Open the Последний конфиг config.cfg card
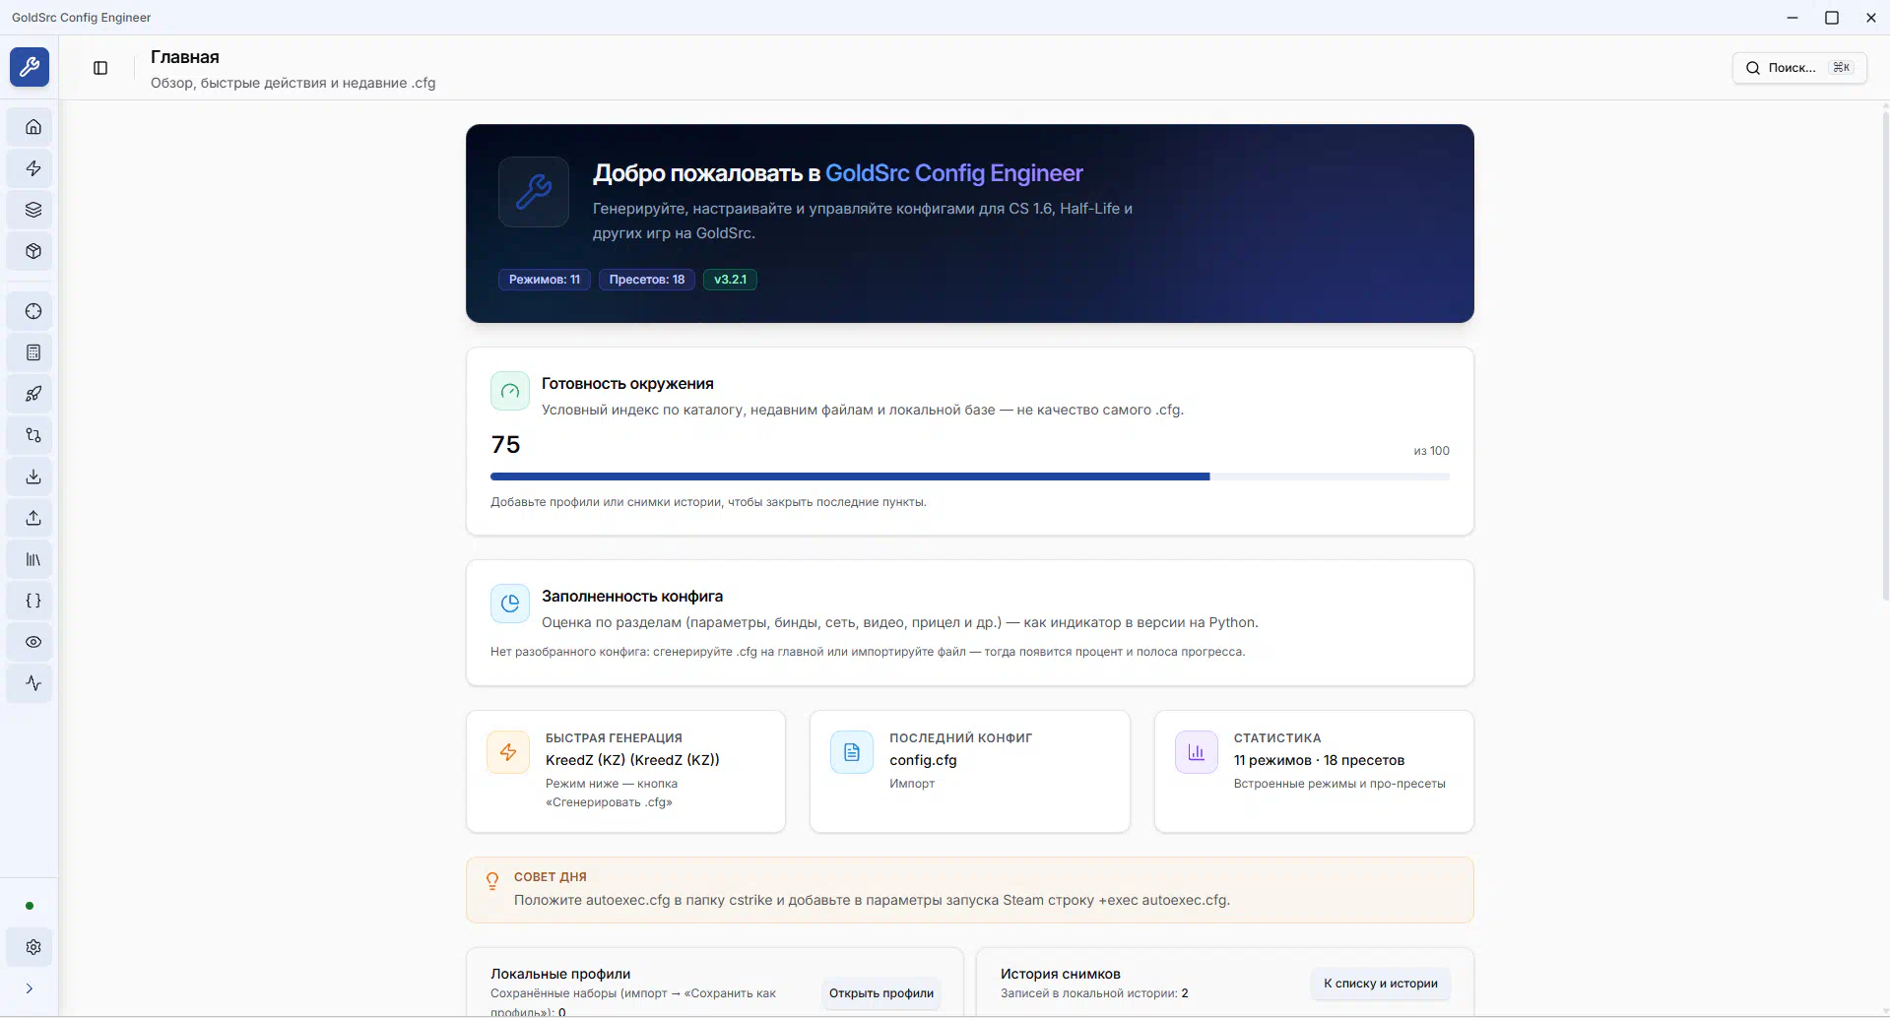 (969, 771)
